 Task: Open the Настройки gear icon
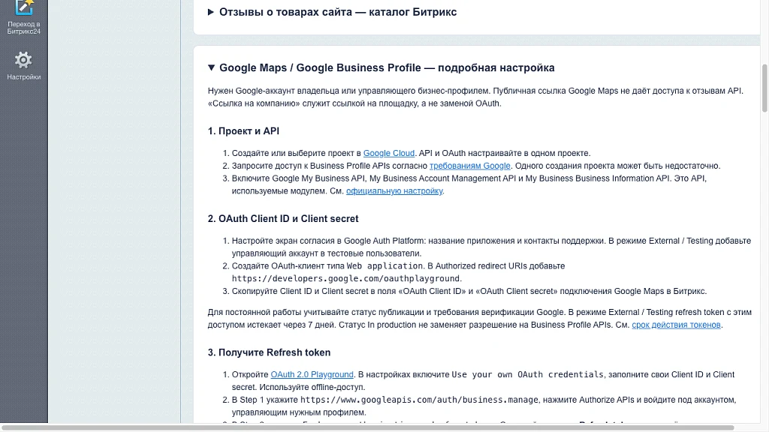pos(23,60)
